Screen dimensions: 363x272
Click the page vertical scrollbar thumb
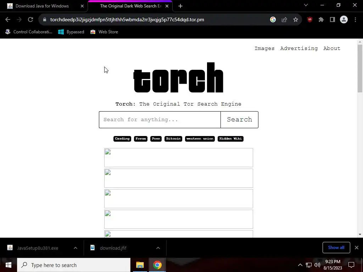click(x=360, y=68)
